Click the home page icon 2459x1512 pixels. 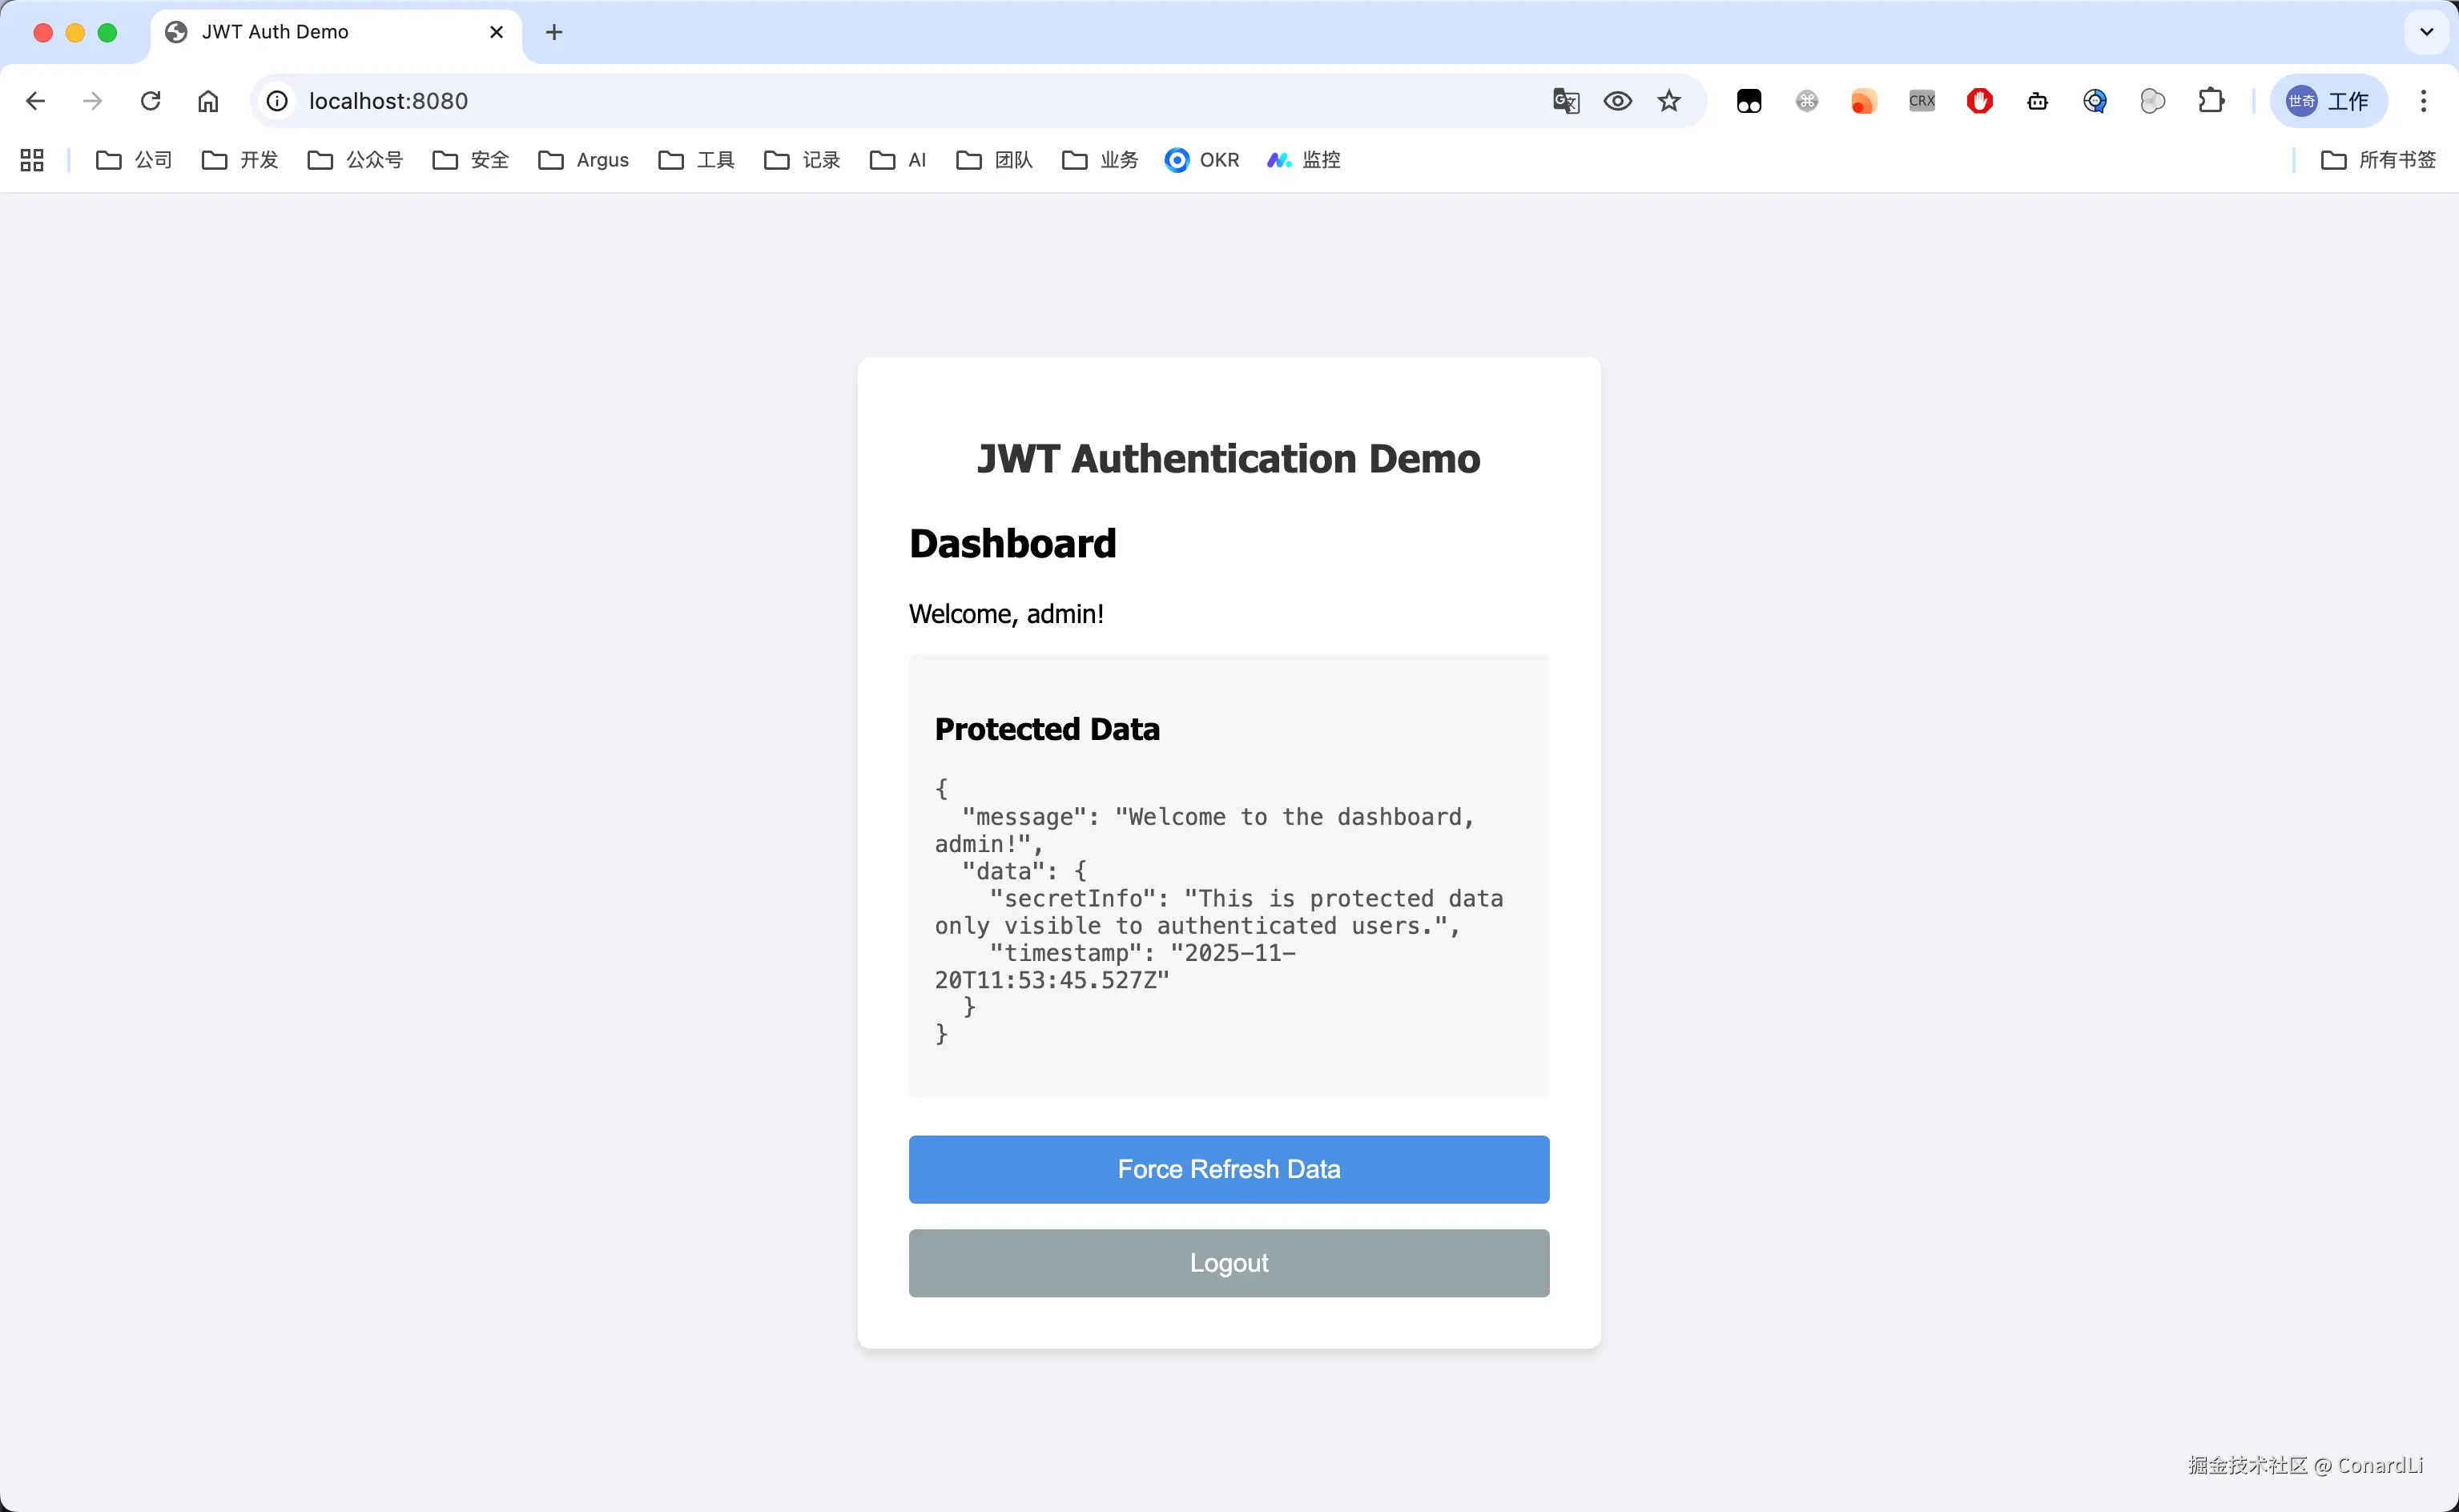click(x=208, y=101)
